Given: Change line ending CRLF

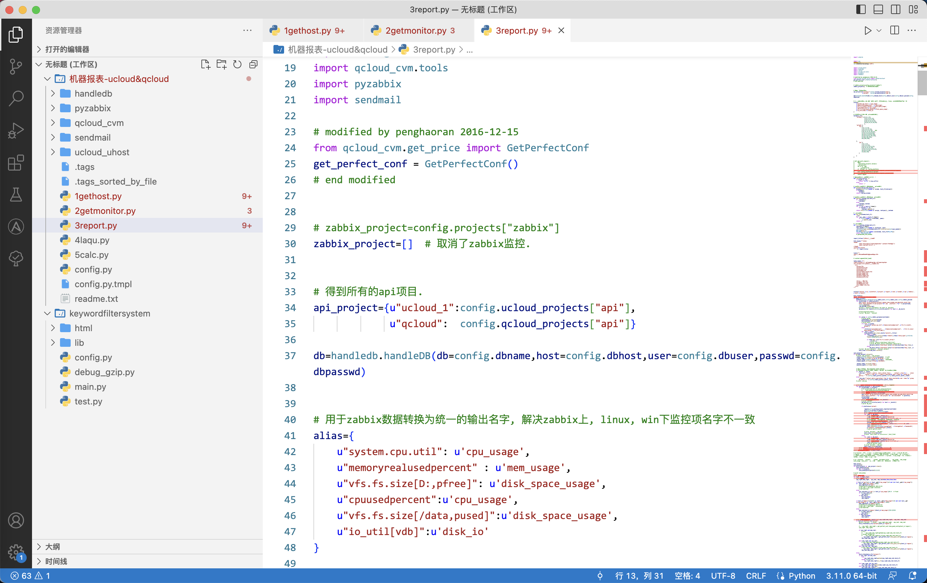Looking at the screenshot, I should click(x=756, y=576).
